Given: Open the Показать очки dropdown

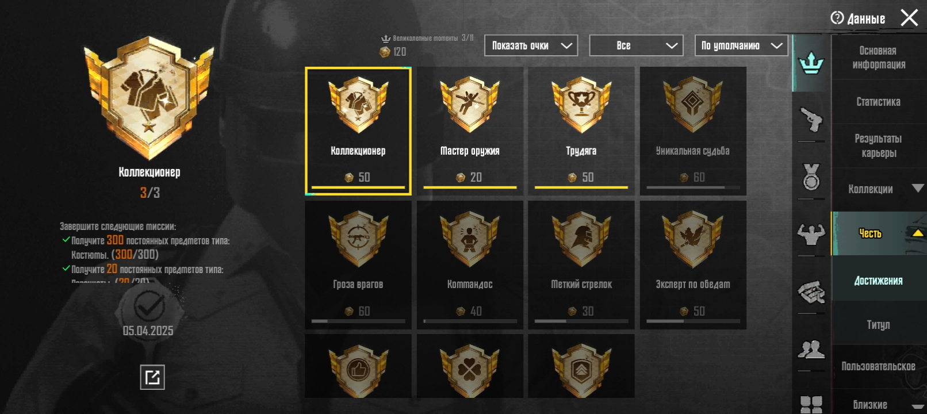Looking at the screenshot, I should click(x=531, y=45).
